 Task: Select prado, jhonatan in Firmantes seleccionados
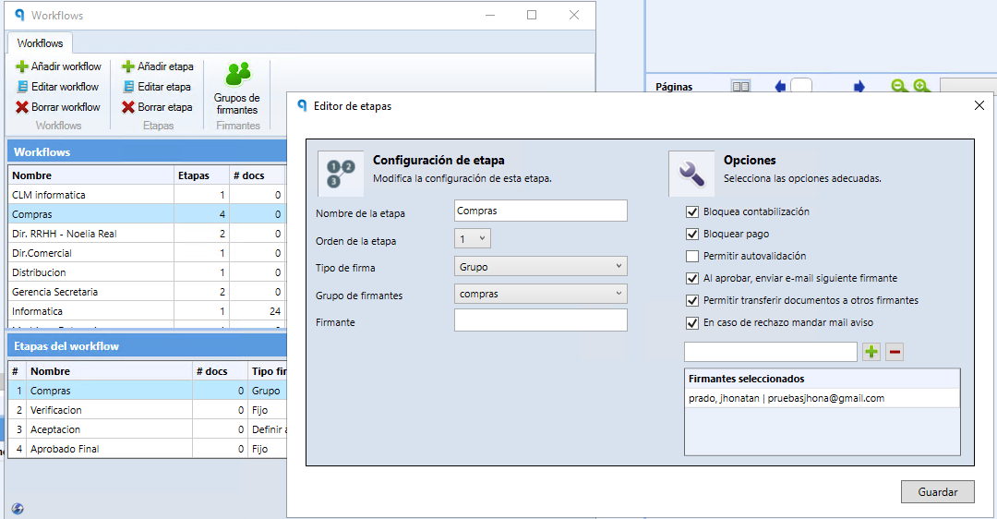click(x=822, y=398)
